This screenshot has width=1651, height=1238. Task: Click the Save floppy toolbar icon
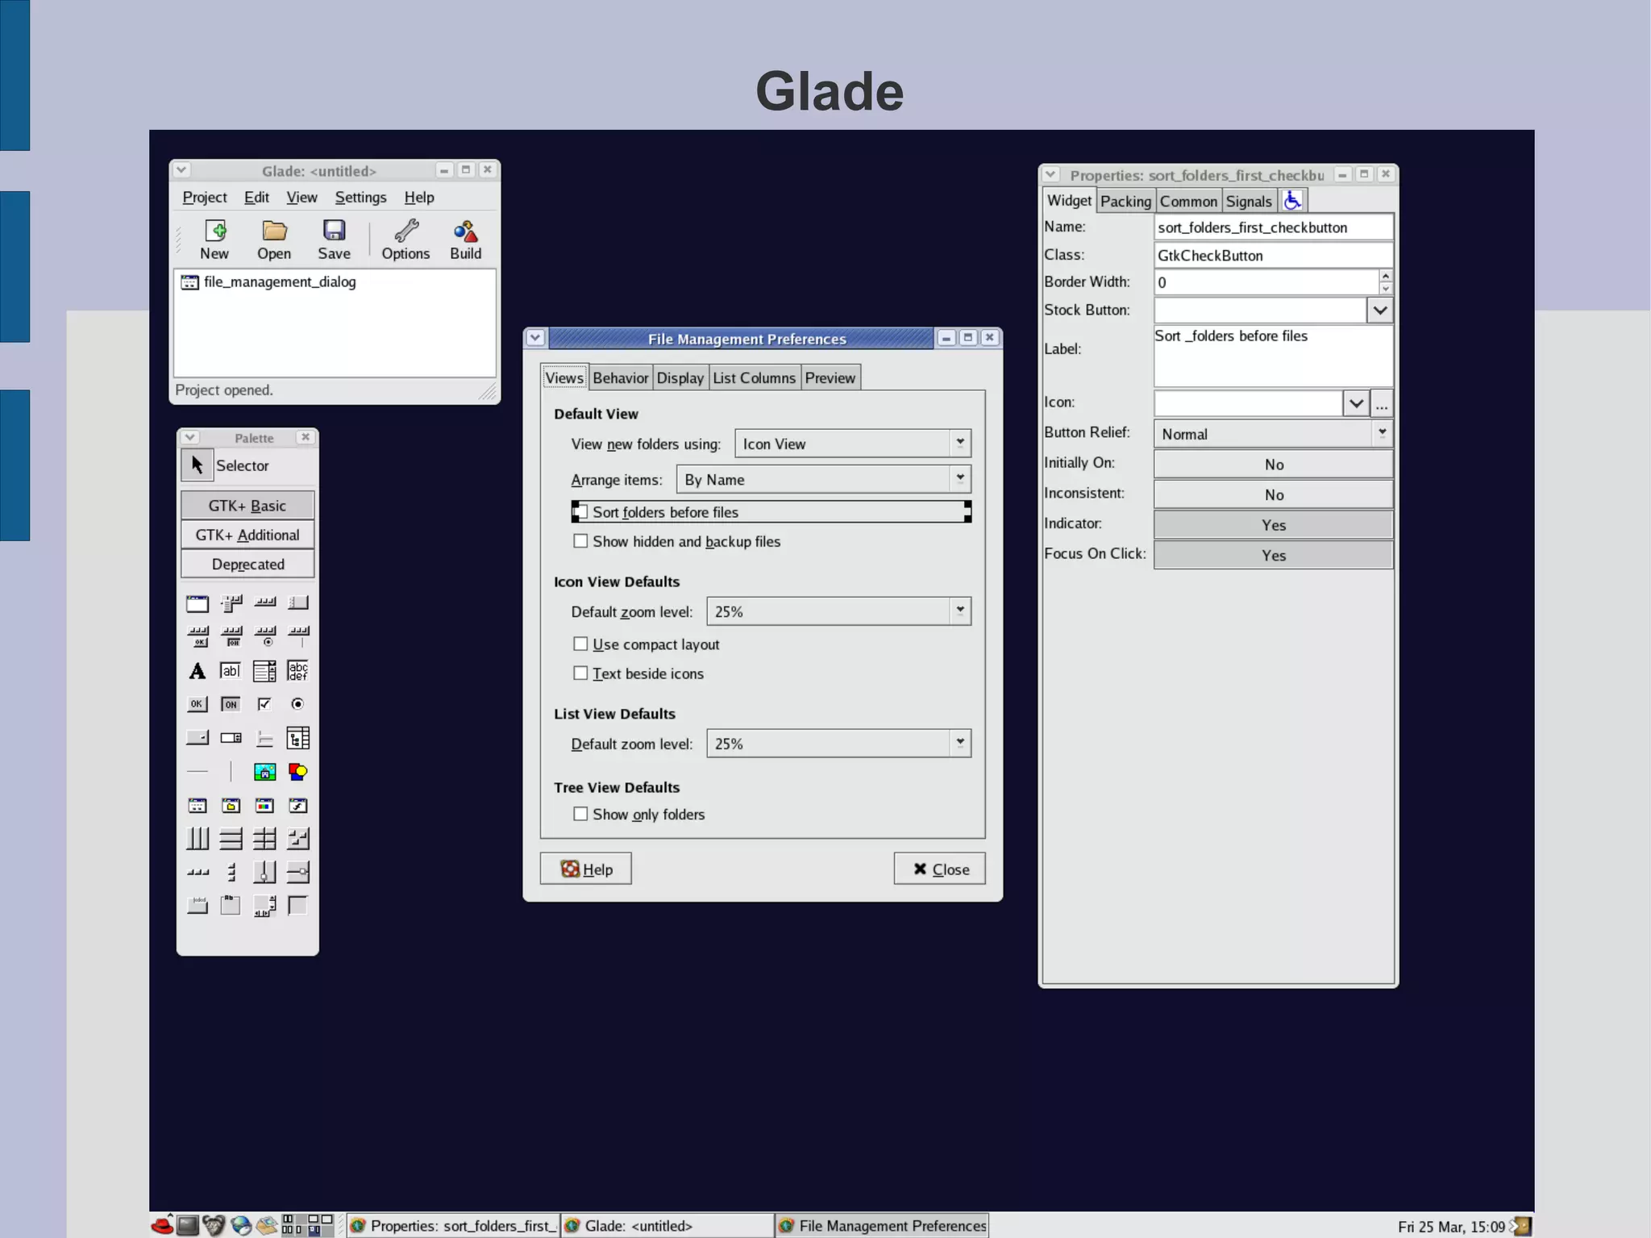coord(334,240)
